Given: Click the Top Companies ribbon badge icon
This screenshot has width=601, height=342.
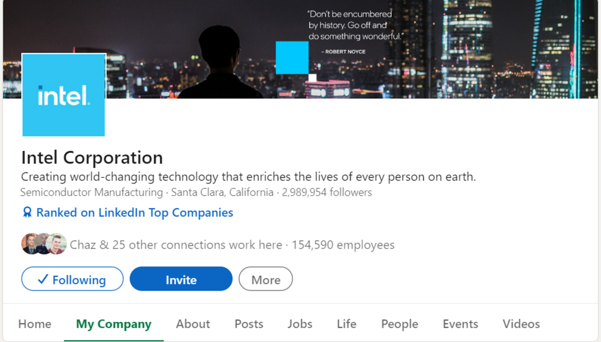Looking at the screenshot, I should click(x=27, y=212).
